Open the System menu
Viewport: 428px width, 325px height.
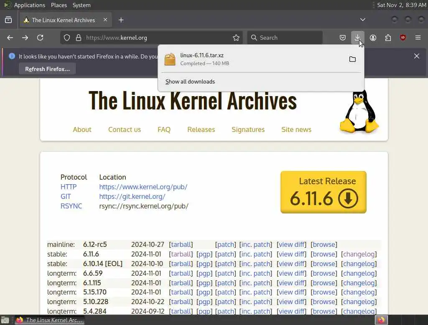[x=82, y=5]
